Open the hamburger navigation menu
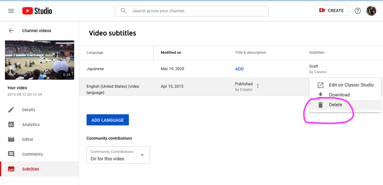 11,11
